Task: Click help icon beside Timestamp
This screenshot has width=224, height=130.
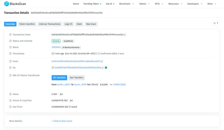Action: [10, 53]
